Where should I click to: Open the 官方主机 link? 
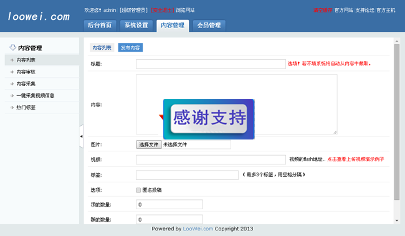click(386, 10)
